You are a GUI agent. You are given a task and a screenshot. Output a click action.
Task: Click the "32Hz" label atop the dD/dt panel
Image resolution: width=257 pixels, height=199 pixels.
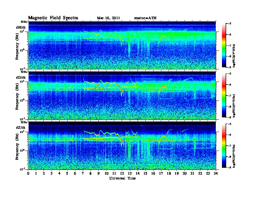pos(24,72)
